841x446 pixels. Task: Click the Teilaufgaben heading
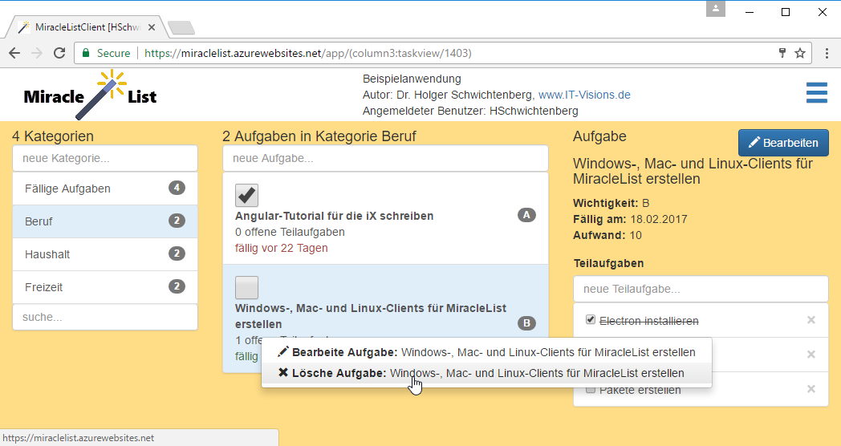point(608,263)
